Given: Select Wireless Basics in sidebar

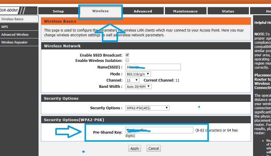Looking at the screenshot, I should 12,19.
